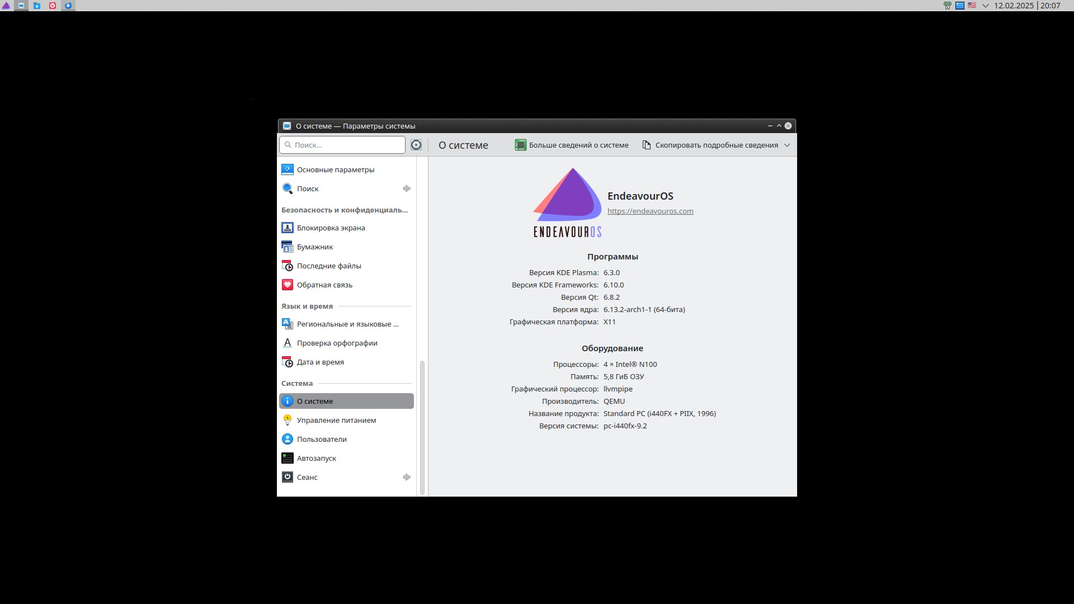Open Сеанс session settings

point(346,477)
